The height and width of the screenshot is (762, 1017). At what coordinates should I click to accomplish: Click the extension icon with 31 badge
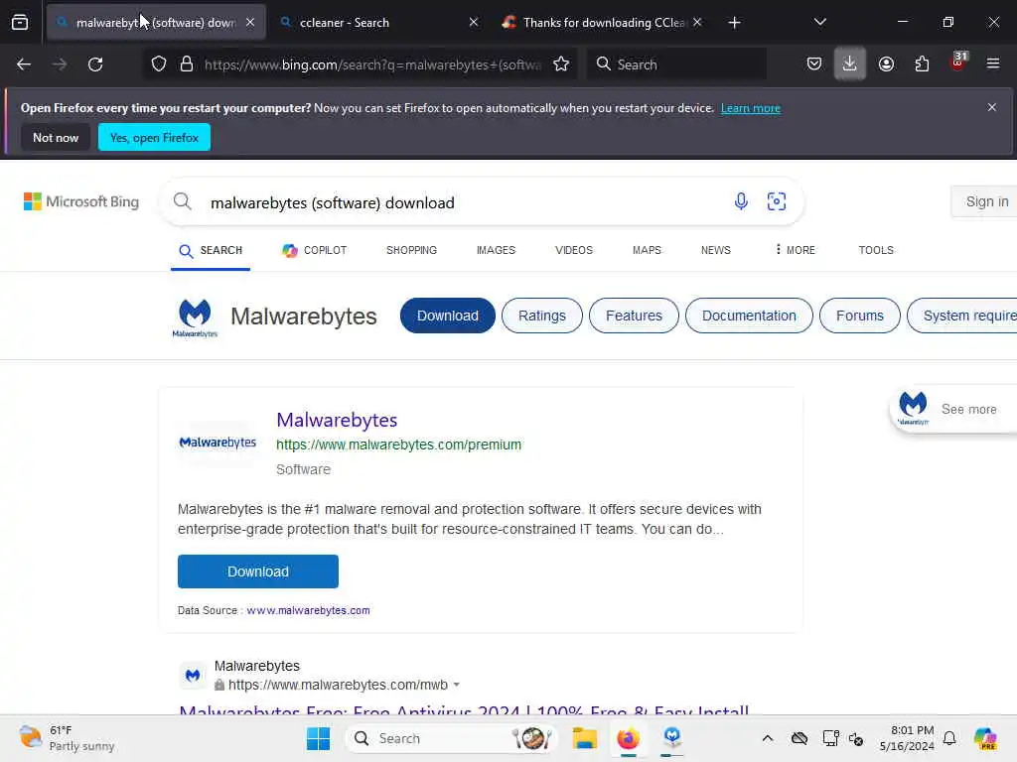click(x=958, y=63)
